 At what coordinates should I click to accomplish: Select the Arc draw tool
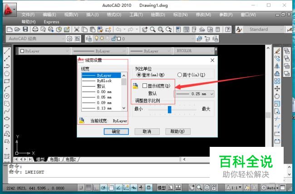[7, 88]
